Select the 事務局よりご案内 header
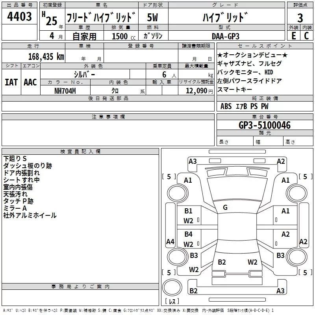 tap(80, 287)
